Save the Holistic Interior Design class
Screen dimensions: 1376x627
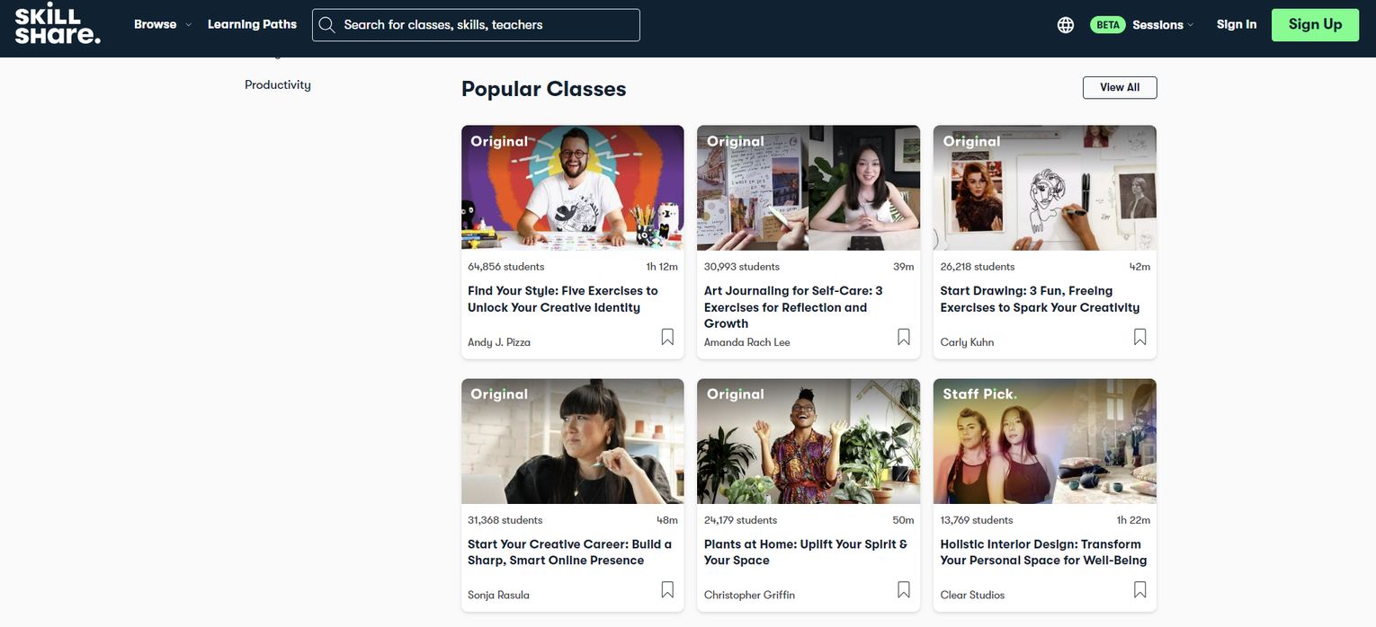click(1139, 589)
